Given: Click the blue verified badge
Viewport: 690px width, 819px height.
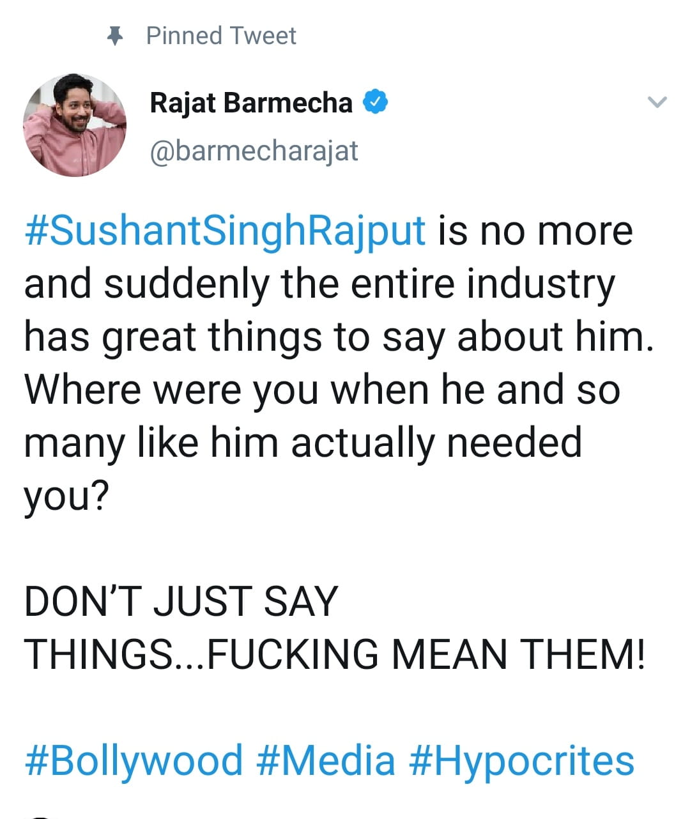Looking at the screenshot, I should tap(376, 102).
